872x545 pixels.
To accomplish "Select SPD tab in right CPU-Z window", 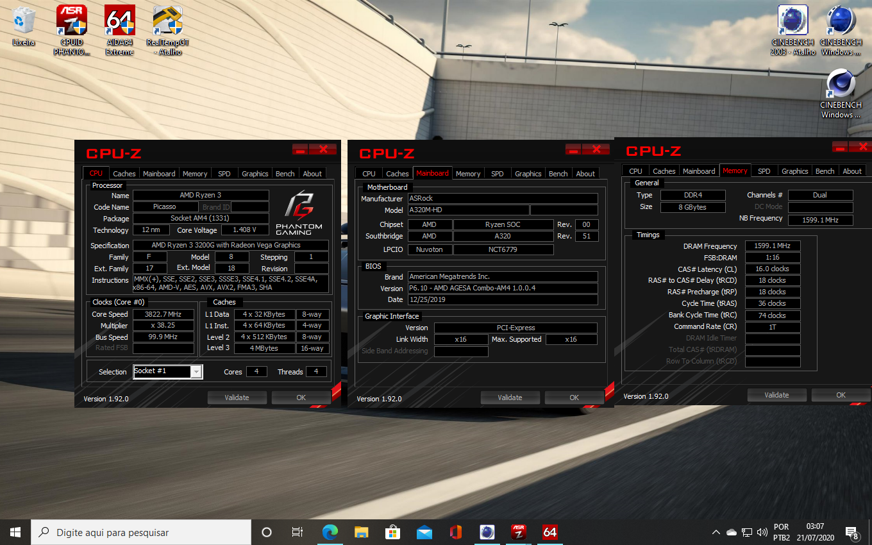I will point(764,171).
